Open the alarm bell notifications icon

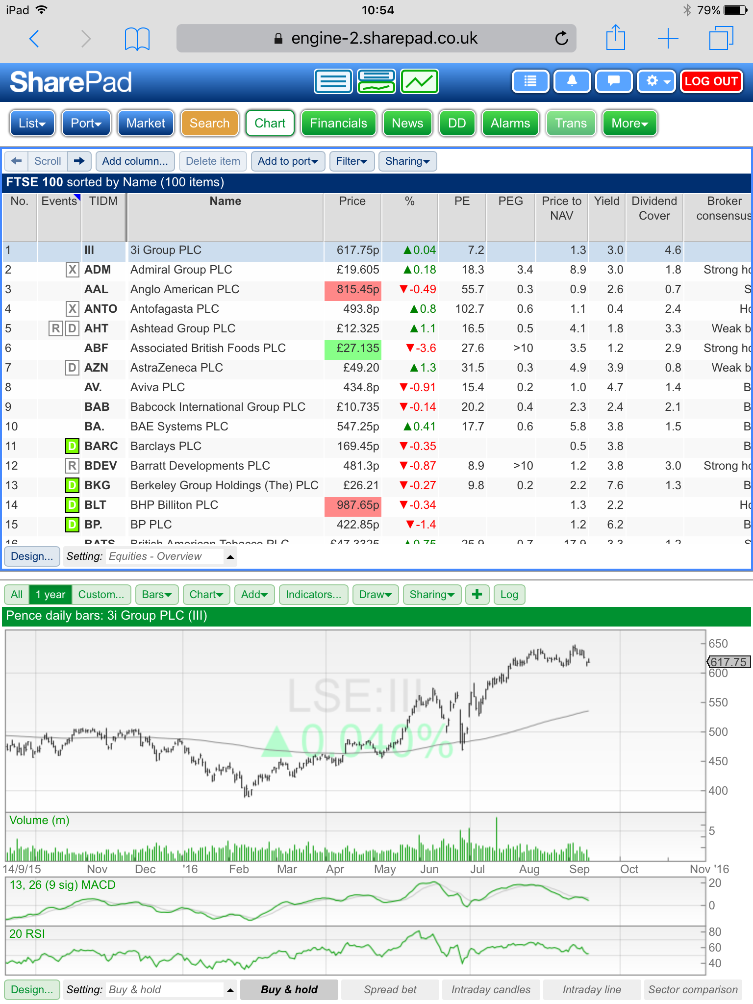[572, 81]
